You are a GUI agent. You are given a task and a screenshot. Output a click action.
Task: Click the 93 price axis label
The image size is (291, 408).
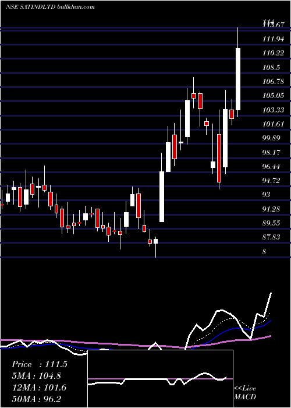click(x=267, y=195)
